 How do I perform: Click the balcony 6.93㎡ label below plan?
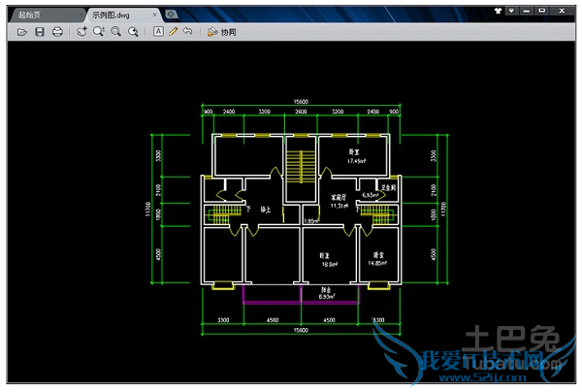[x=327, y=296]
